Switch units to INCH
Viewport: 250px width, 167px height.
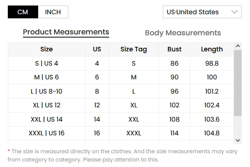tap(53, 12)
